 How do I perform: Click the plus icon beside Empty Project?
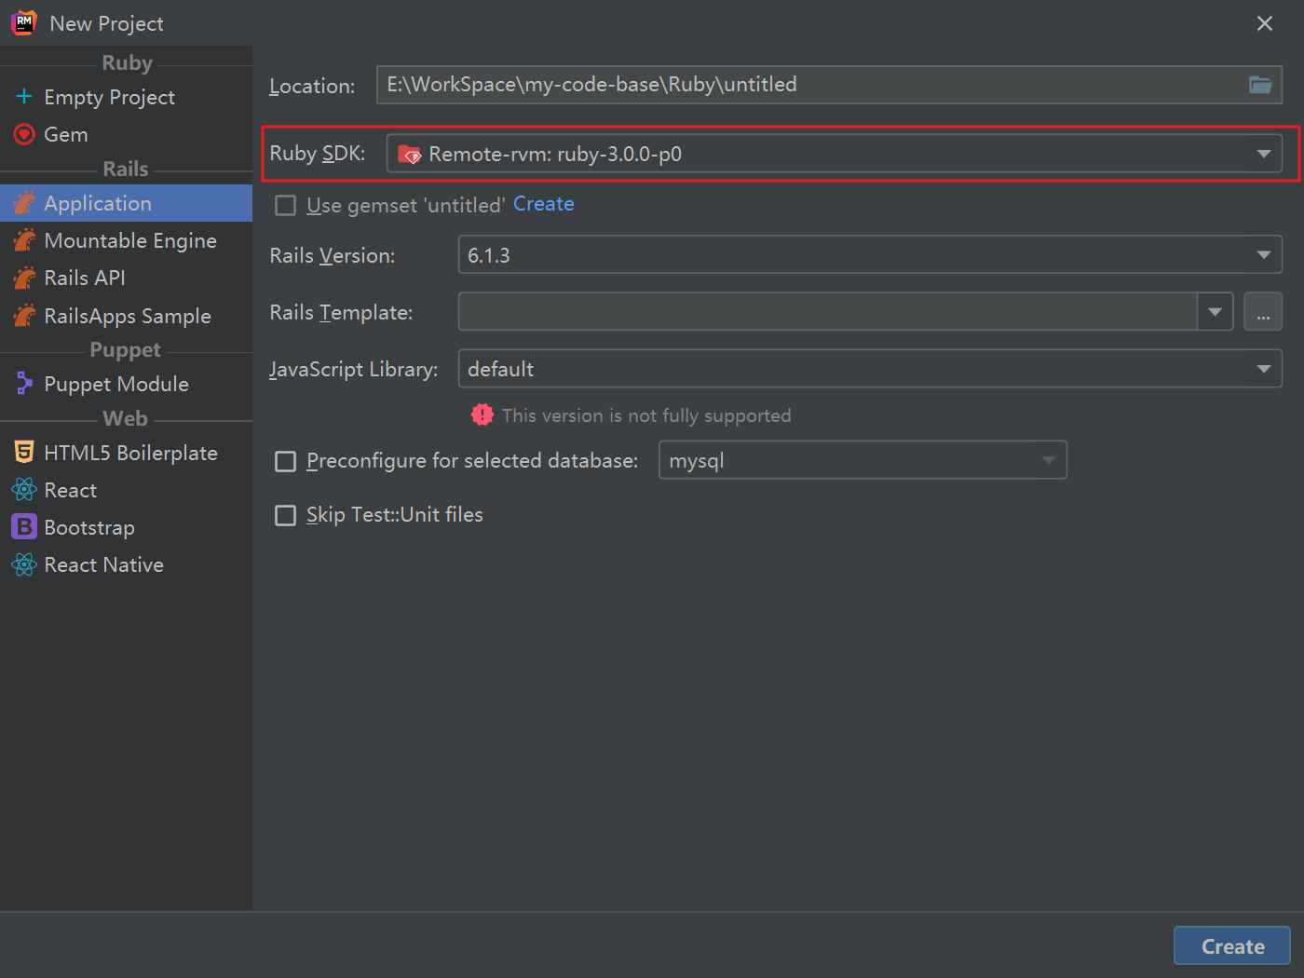click(24, 96)
